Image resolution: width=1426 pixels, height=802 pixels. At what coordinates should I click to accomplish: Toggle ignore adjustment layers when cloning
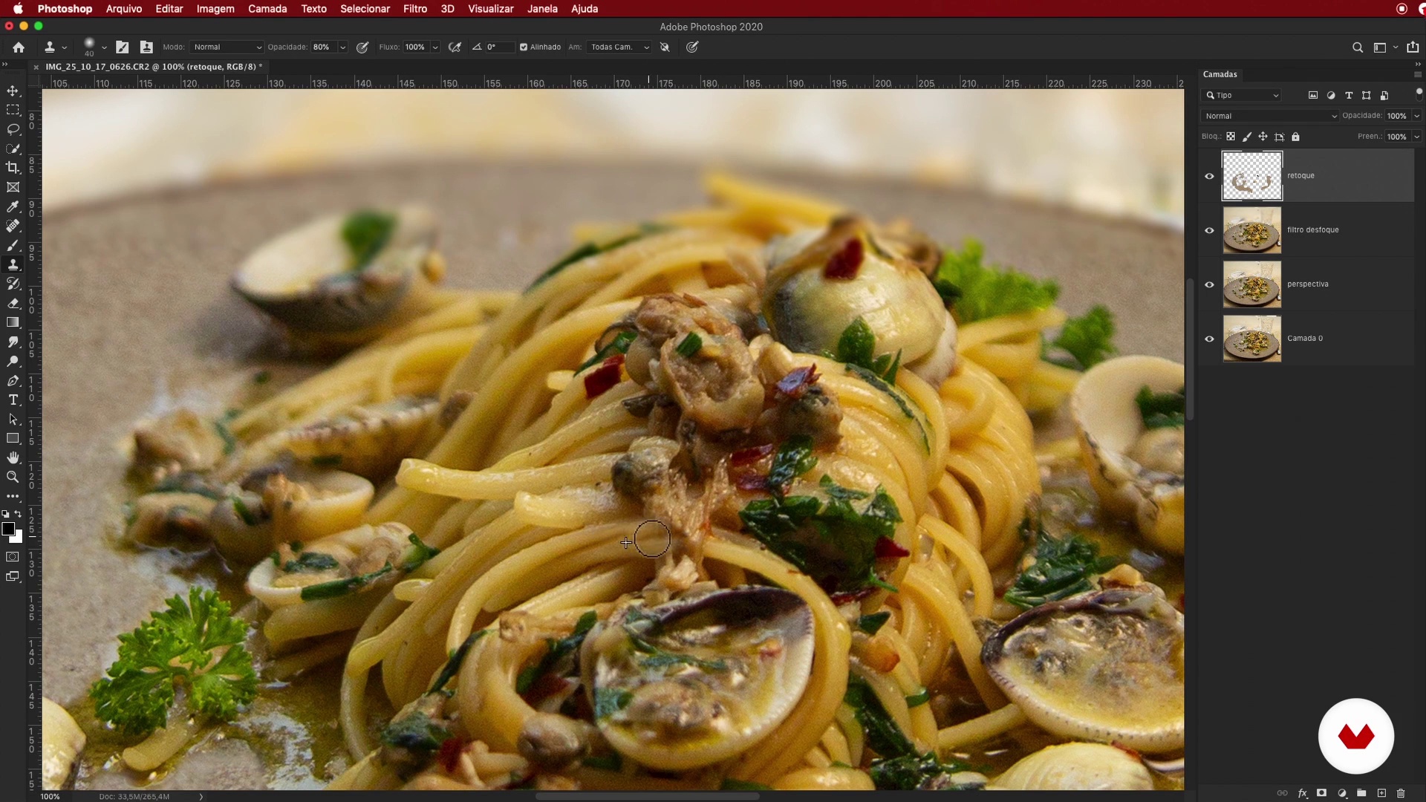click(x=665, y=47)
